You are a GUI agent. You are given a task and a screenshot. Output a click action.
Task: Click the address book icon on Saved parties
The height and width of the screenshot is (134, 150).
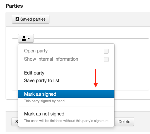click(17, 19)
